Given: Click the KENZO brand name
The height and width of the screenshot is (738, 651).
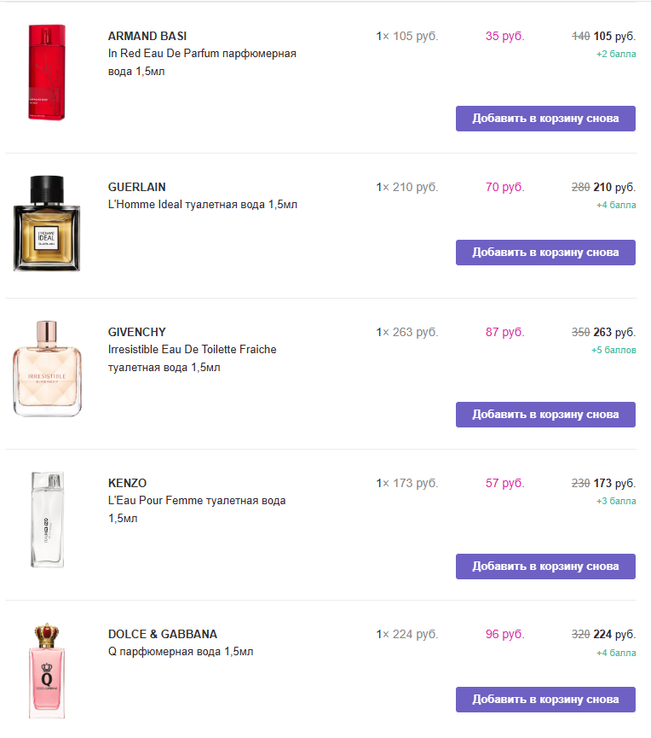Looking at the screenshot, I should point(128,483).
